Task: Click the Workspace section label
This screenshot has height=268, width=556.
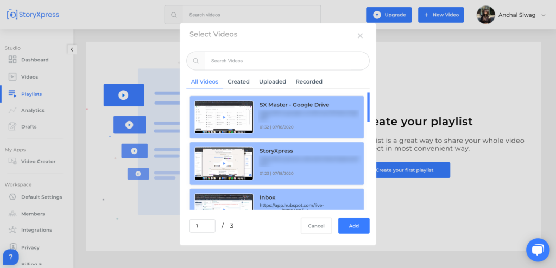Action: 18,184
